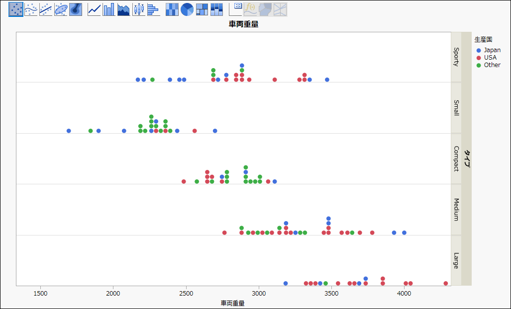Click the X-axis label 車両重量 at bottom
This screenshot has height=309, width=511.
(x=233, y=303)
